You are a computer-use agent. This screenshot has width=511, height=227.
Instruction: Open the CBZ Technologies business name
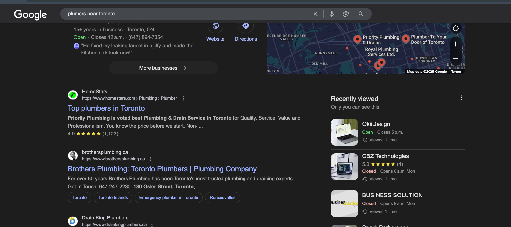pyautogui.click(x=385, y=156)
